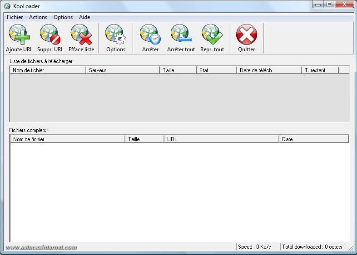Close the KooLoader window
Viewport: 357px width, 255px height.
pos(344,5)
